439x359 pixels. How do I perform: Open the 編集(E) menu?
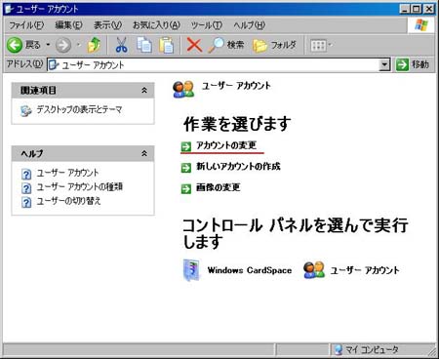(x=68, y=25)
